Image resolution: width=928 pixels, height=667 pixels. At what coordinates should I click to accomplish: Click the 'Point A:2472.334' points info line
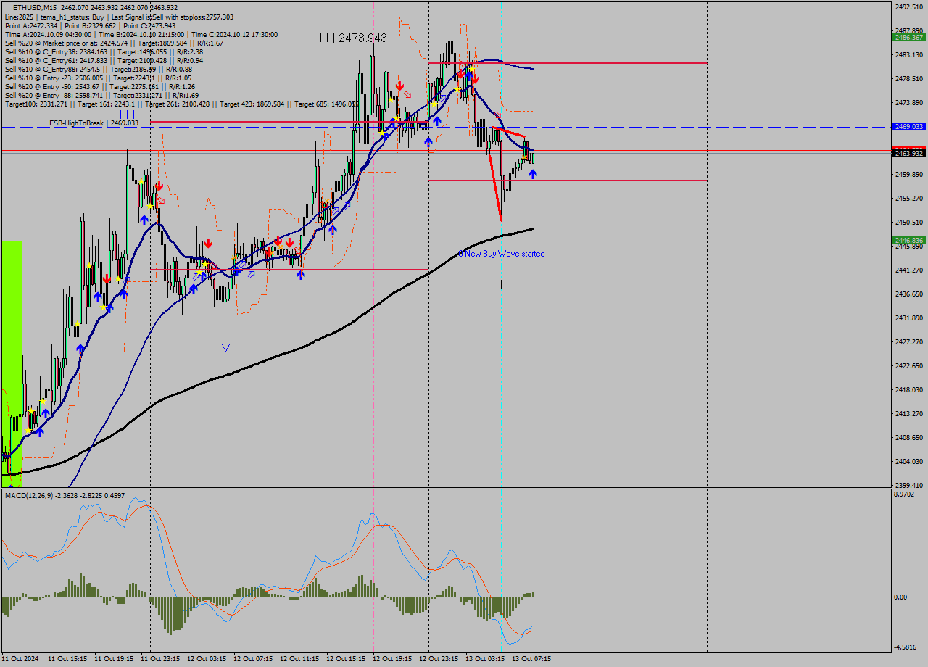coord(90,25)
